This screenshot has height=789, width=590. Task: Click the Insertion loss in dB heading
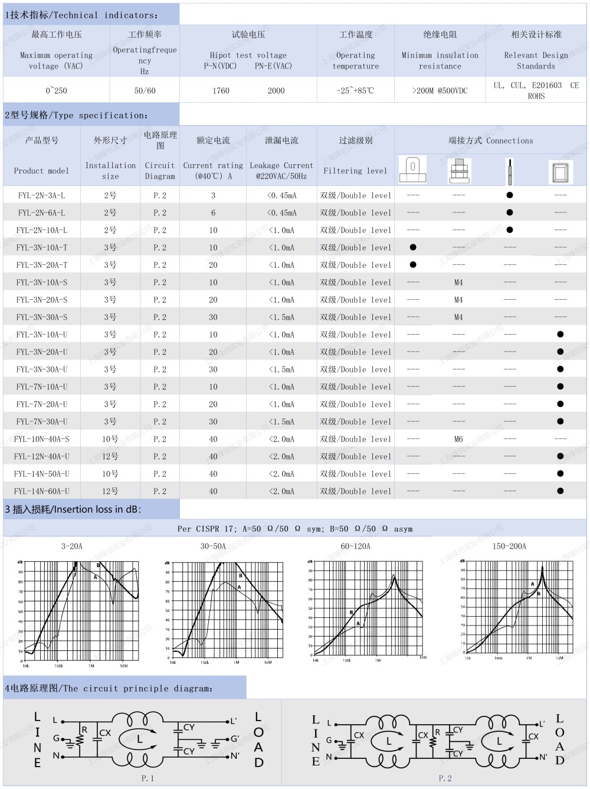tap(73, 509)
